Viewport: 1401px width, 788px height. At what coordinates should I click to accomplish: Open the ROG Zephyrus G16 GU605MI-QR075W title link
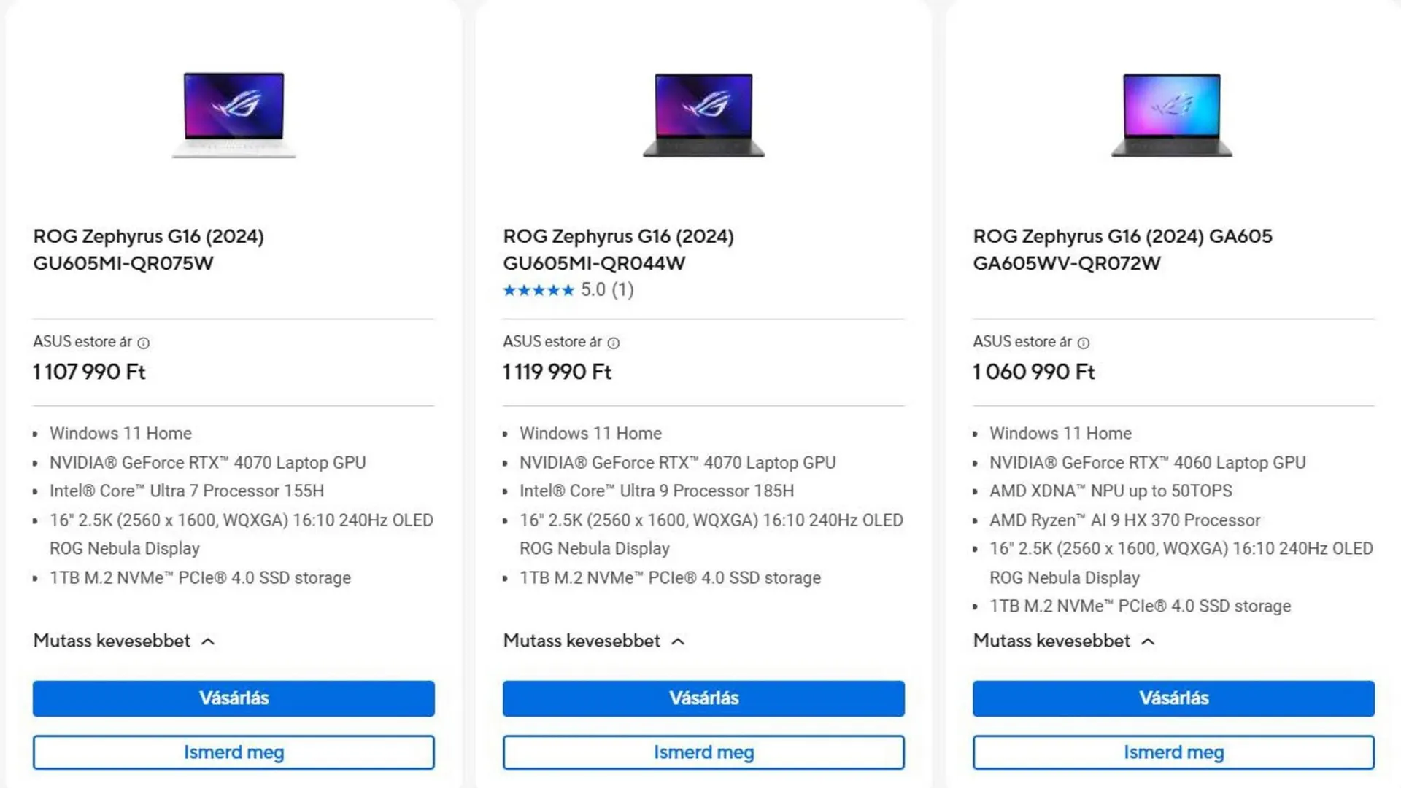tap(148, 249)
